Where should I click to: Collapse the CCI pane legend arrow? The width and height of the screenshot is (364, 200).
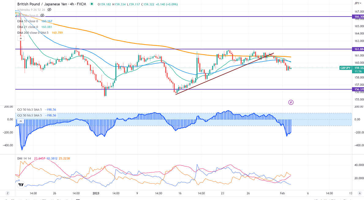(21, 121)
